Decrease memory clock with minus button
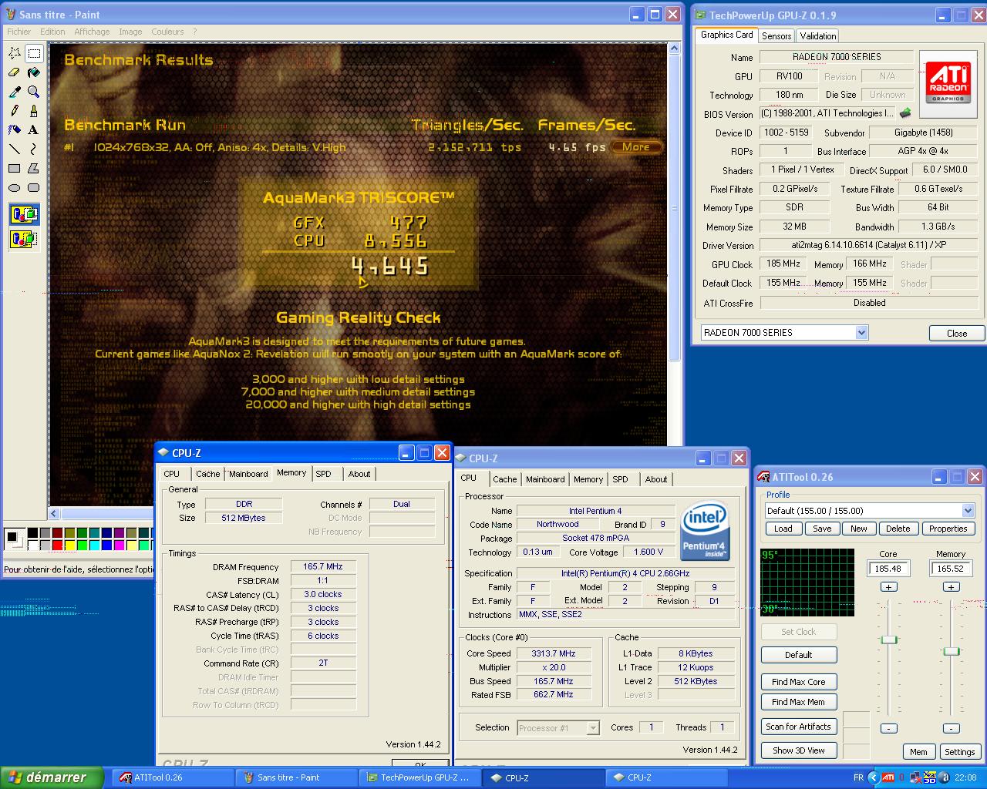987x789 pixels. (x=952, y=728)
